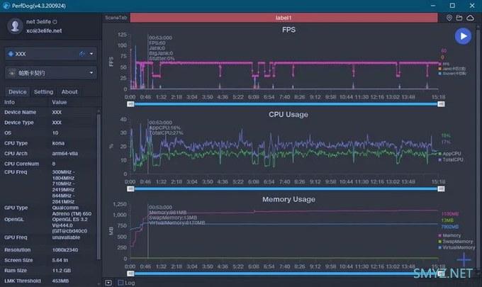Select the OS row showing 10

(x=49, y=133)
